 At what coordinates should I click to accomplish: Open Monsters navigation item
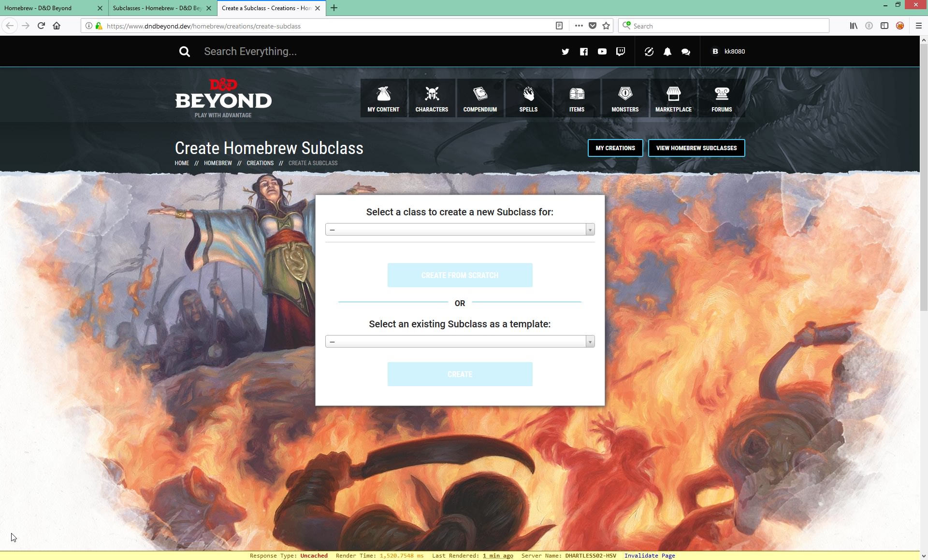click(x=625, y=98)
